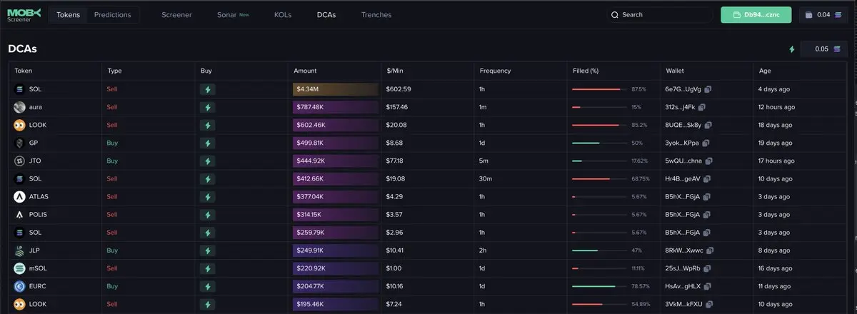857x314 pixels.
Task: Click the $204.77K amount cell
Action: 336,286
